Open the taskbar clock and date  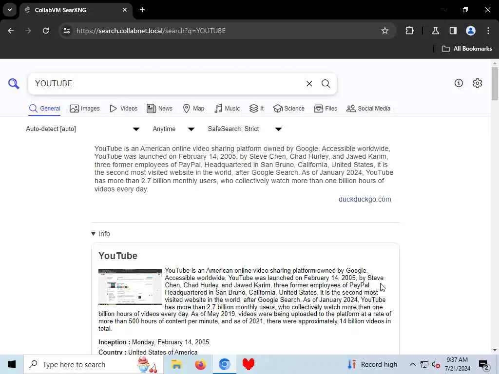click(457, 364)
